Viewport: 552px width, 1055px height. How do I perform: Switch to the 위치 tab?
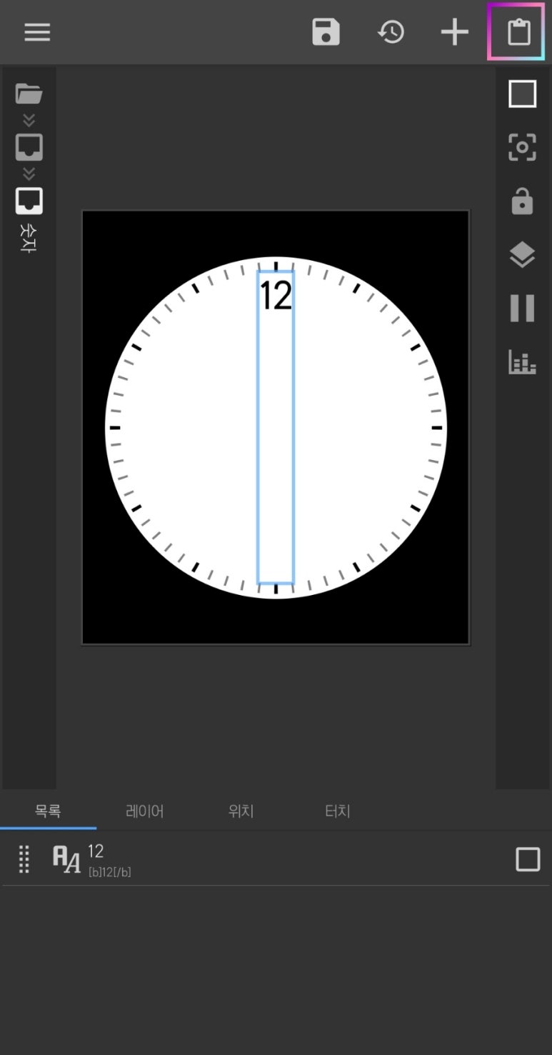(x=241, y=811)
